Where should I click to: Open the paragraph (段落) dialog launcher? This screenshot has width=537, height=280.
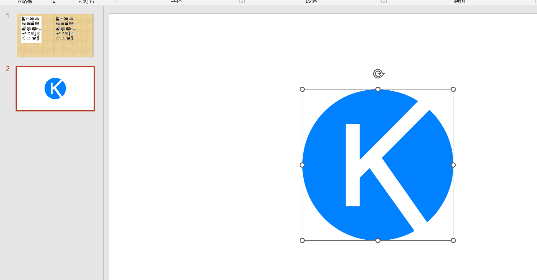click(383, 2)
